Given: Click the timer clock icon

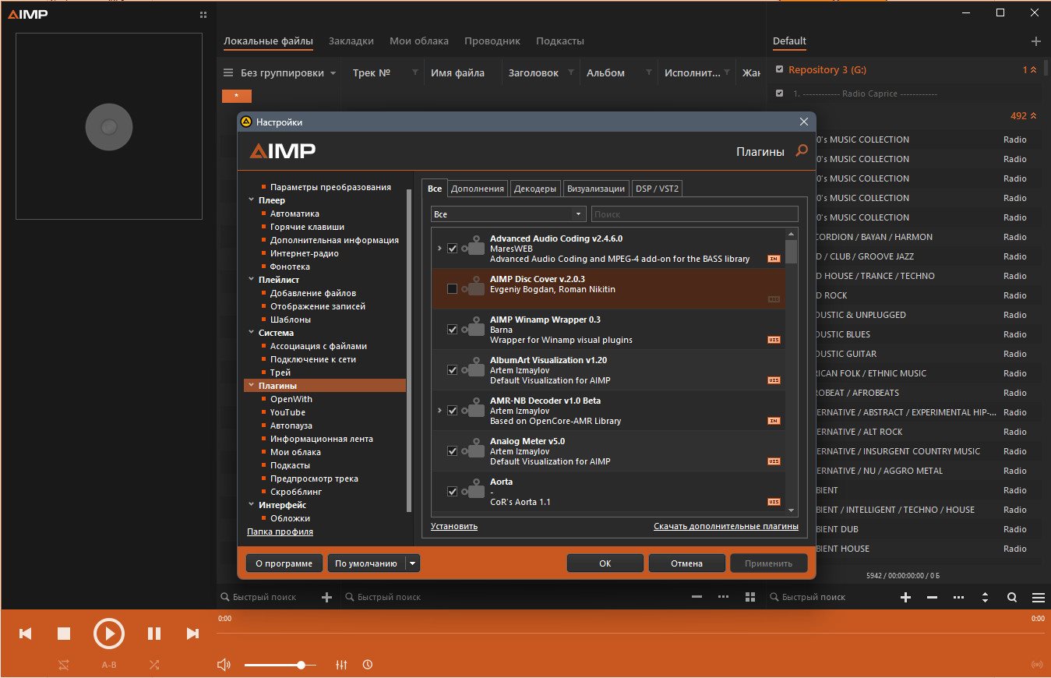Looking at the screenshot, I should 368,665.
